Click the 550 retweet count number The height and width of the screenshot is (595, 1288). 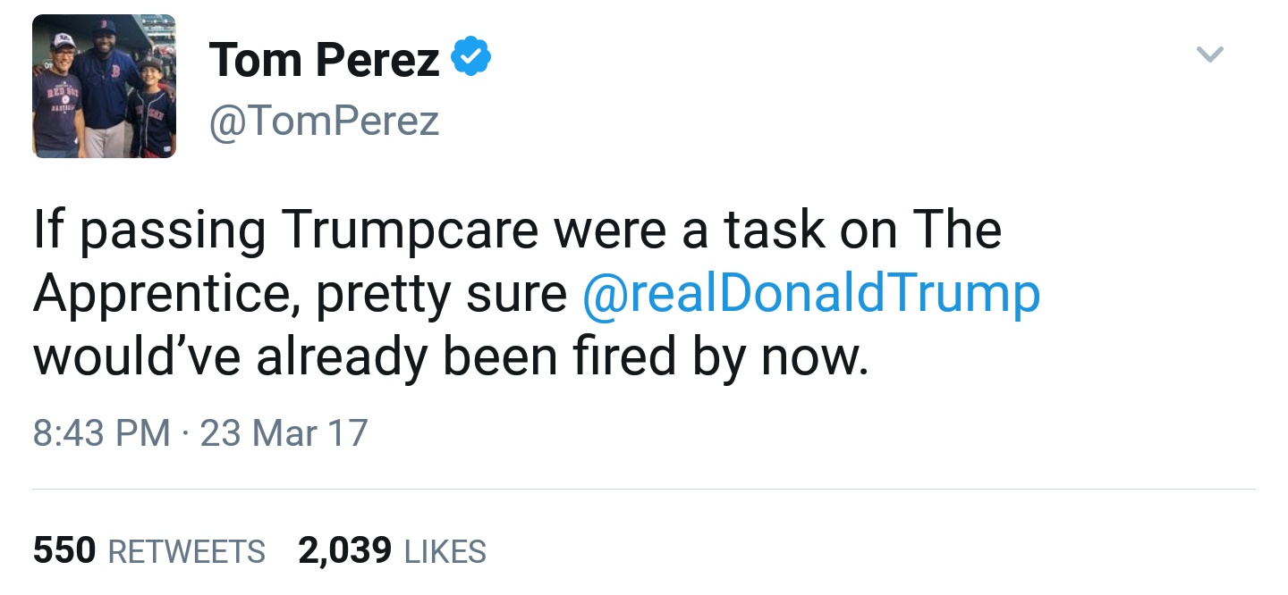click(x=64, y=550)
